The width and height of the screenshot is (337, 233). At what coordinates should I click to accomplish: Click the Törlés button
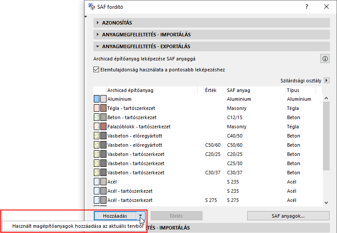(x=177, y=216)
